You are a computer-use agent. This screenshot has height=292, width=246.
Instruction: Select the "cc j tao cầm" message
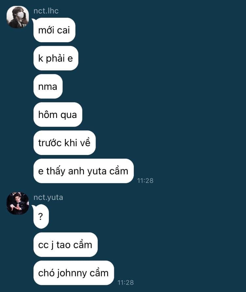click(65, 245)
